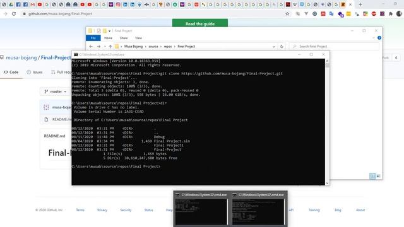This screenshot has height=227, width=404.
Task: Click the Back arrow in File Explorer
Action: coord(91,46)
